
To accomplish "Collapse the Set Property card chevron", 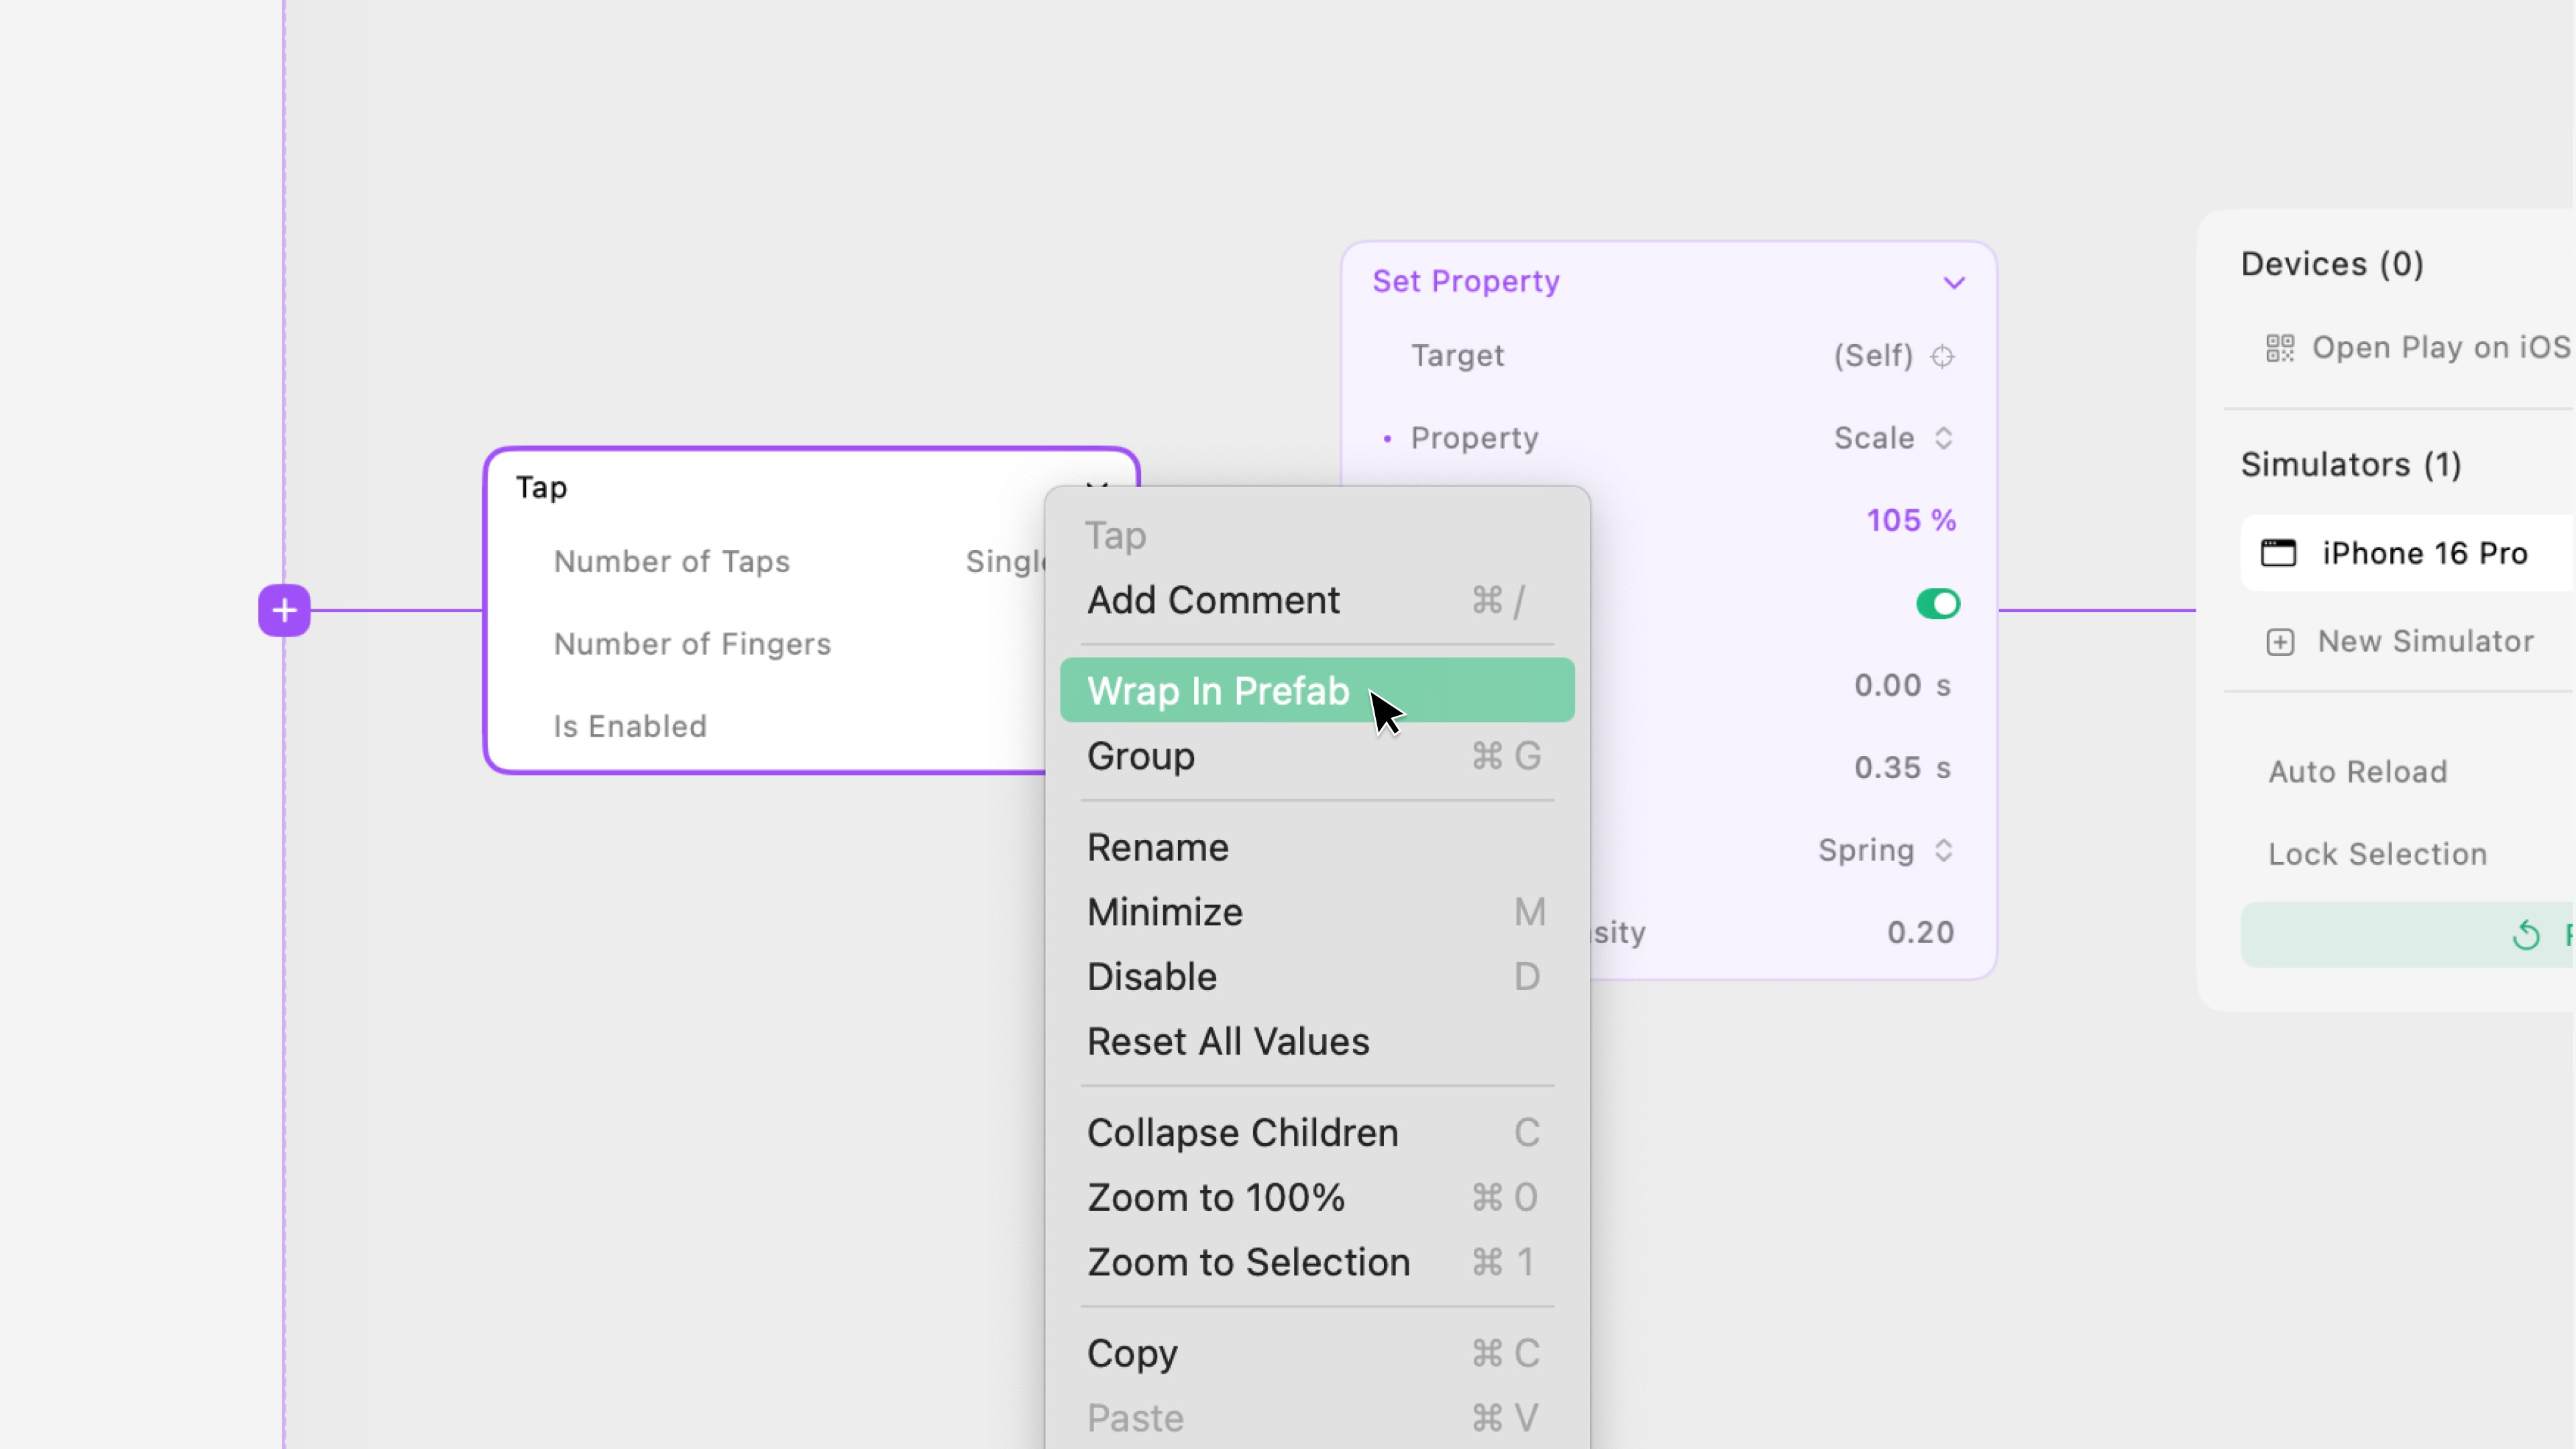I will coord(1954,283).
